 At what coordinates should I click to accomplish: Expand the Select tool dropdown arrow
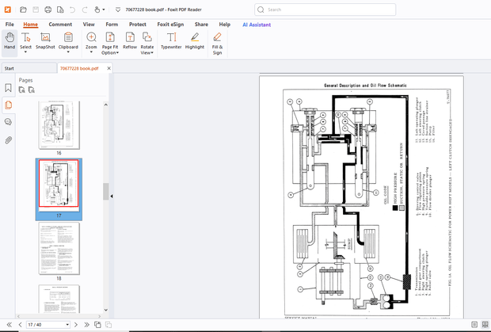point(25,52)
